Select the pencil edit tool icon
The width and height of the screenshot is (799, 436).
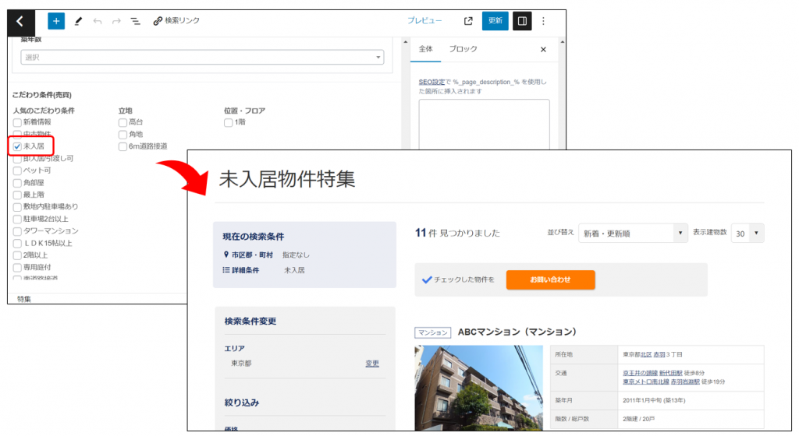(78, 22)
